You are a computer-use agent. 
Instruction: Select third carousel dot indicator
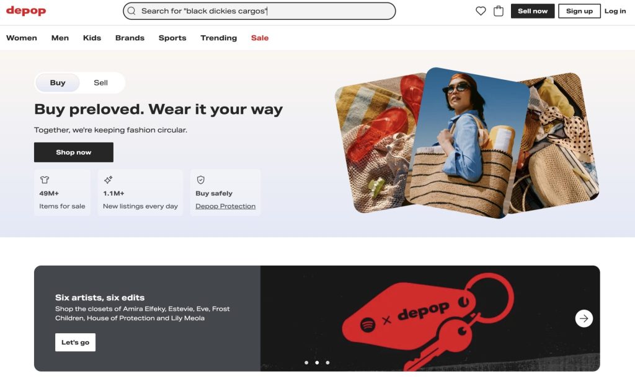tap(327, 362)
